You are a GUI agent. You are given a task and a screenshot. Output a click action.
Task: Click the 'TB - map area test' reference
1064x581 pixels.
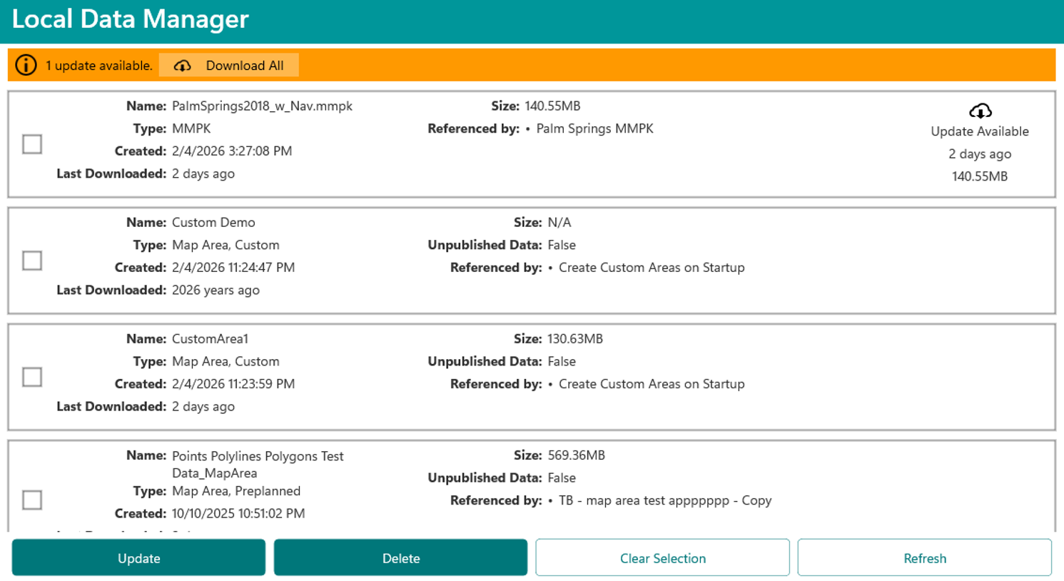pyautogui.click(x=664, y=500)
